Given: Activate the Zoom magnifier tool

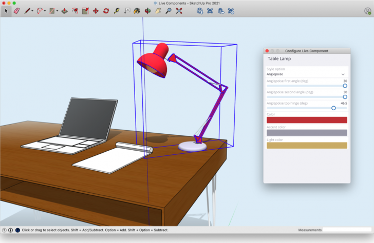Looking at the screenshot, I should pyautogui.click(x=168, y=10).
